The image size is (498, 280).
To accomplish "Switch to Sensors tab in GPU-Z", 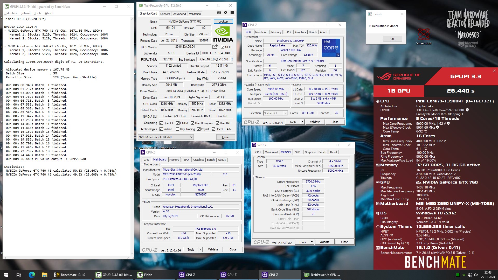I will [165, 14].
